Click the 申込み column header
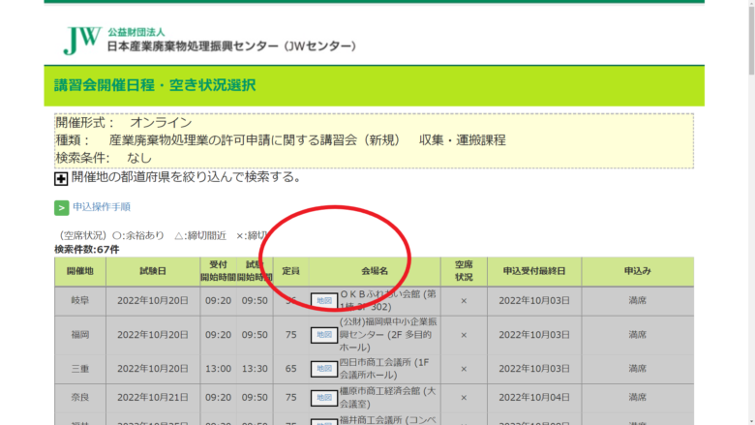 (637, 271)
